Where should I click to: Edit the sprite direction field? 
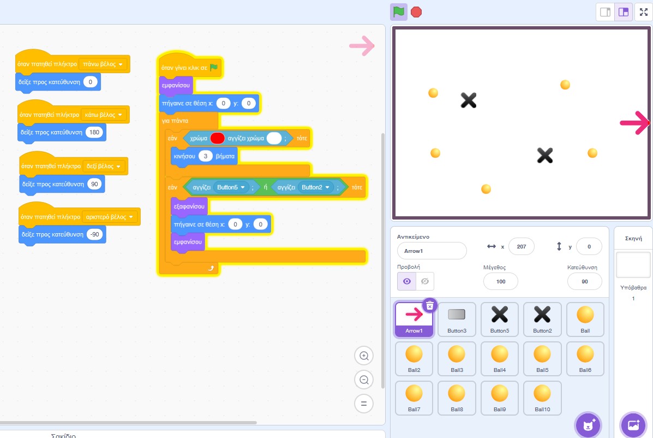click(585, 281)
